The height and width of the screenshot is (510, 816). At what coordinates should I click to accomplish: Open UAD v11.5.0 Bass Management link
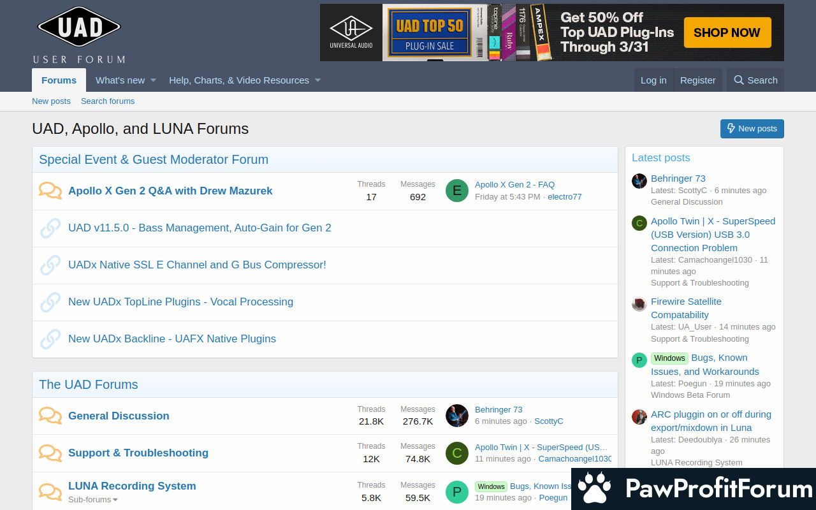(200, 228)
